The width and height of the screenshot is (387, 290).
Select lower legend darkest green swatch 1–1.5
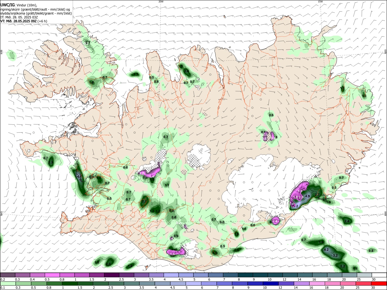click(70, 283)
